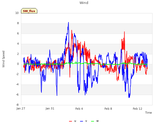
Task: Click the Wind Speed y-axis title
Action: 3,59
